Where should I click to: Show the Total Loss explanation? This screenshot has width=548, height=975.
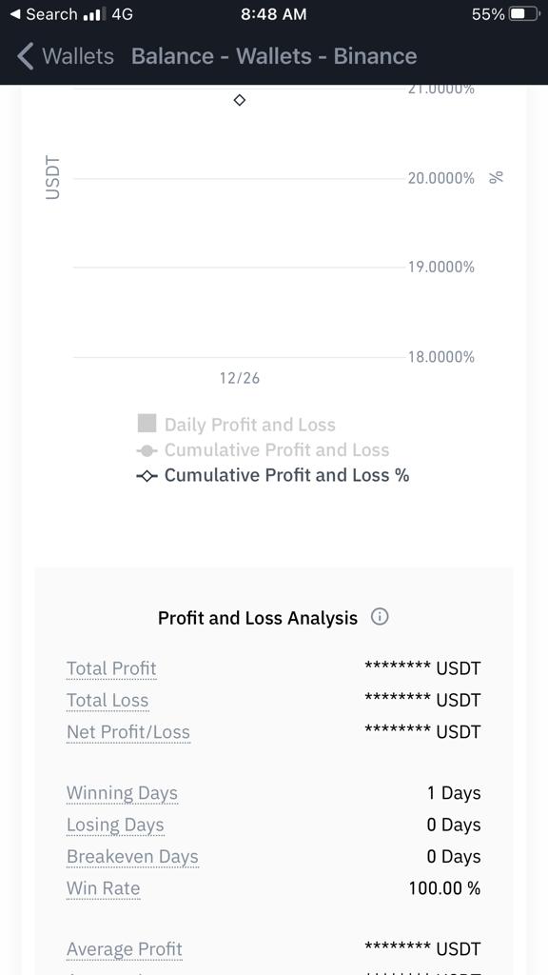coord(108,700)
